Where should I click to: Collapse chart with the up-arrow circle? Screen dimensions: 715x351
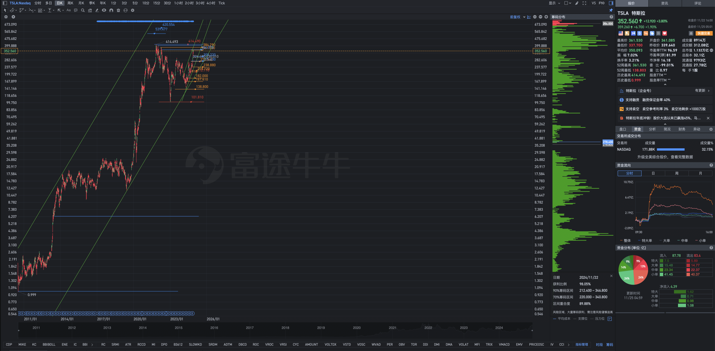pos(13,17)
